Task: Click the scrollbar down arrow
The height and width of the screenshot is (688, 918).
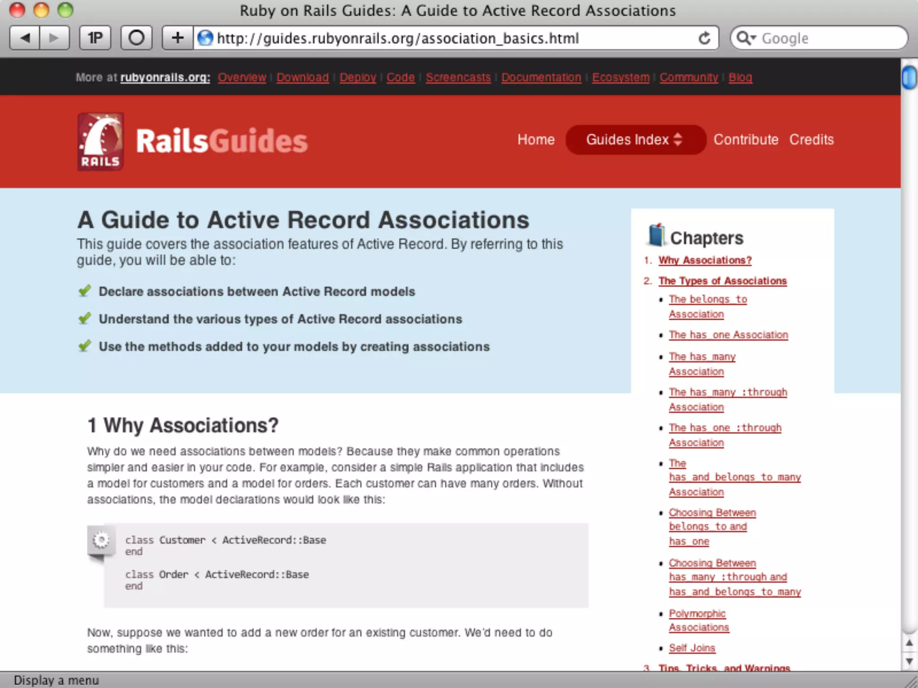Action: (909, 661)
